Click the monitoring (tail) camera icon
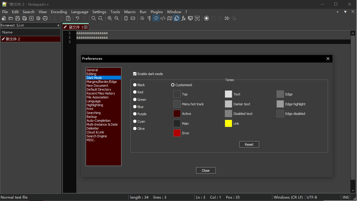 point(197,19)
